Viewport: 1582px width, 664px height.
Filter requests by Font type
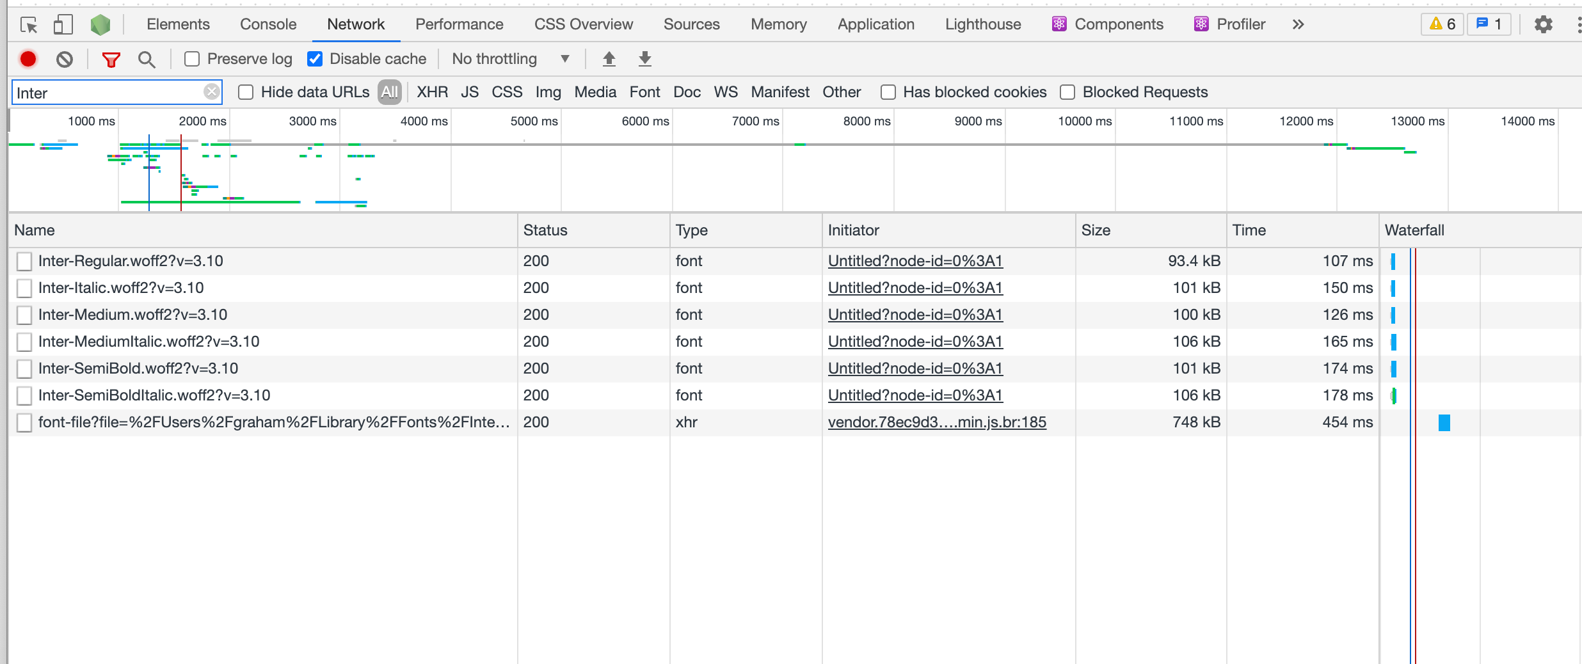(644, 92)
